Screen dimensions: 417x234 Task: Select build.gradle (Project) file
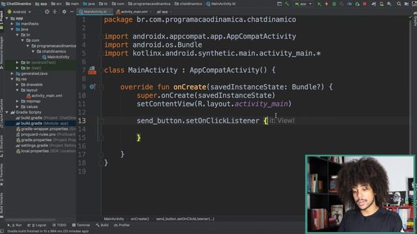pos(46,118)
